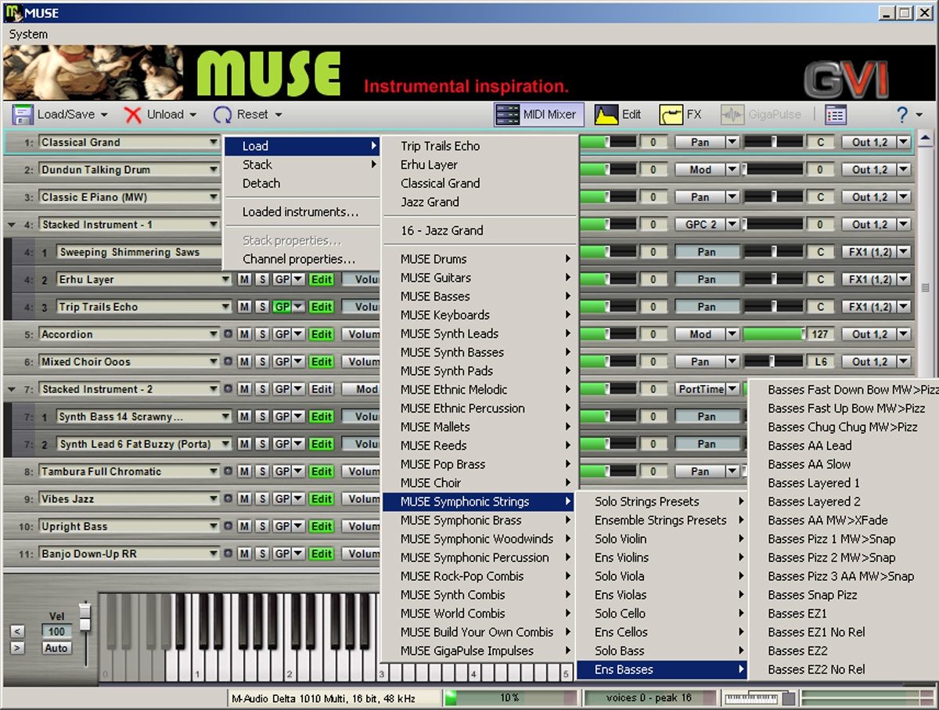This screenshot has height=710, width=939.
Task: Click the MUSE app icon in title bar
Action: (13, 13)
